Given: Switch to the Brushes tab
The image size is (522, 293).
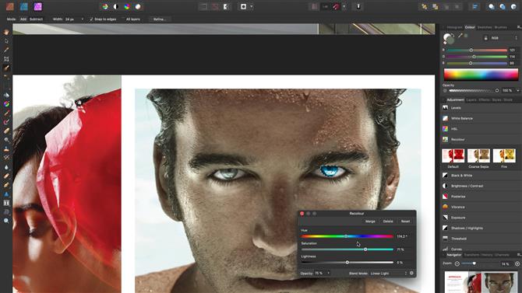Looking at the screenshot, I should [x=500, y=27].
